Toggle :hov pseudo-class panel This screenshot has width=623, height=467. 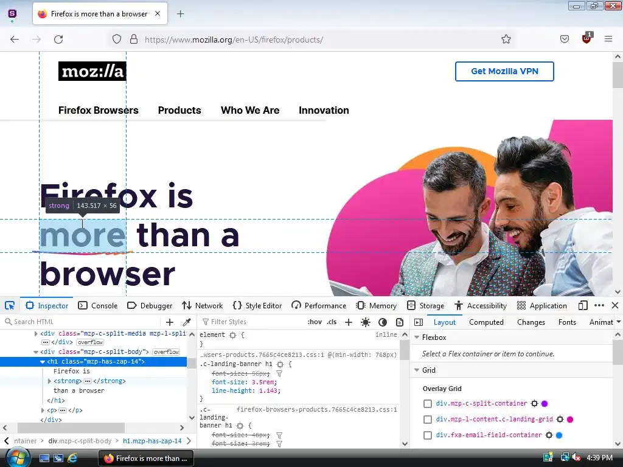click(315, 322)
